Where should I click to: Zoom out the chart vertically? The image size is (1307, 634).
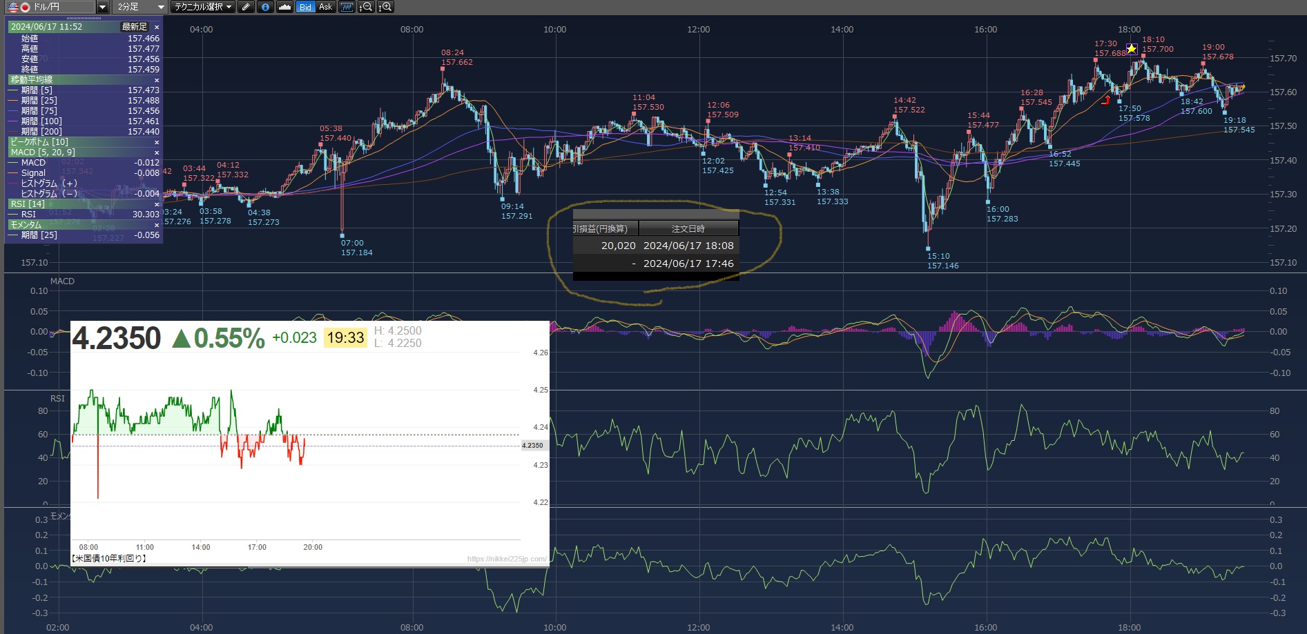366,7
